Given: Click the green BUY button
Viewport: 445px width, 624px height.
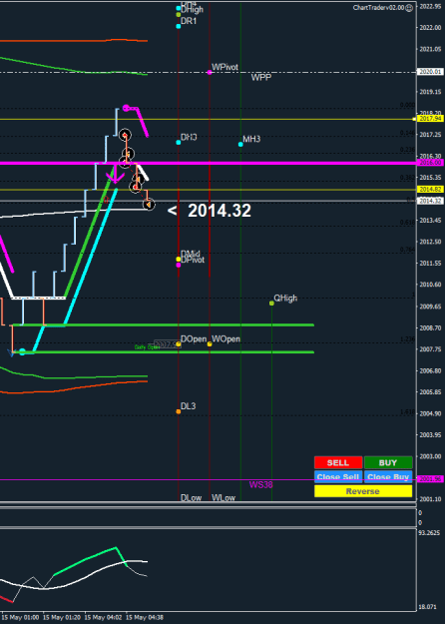Looking at the screenshot, I should [x=388, y=462].
